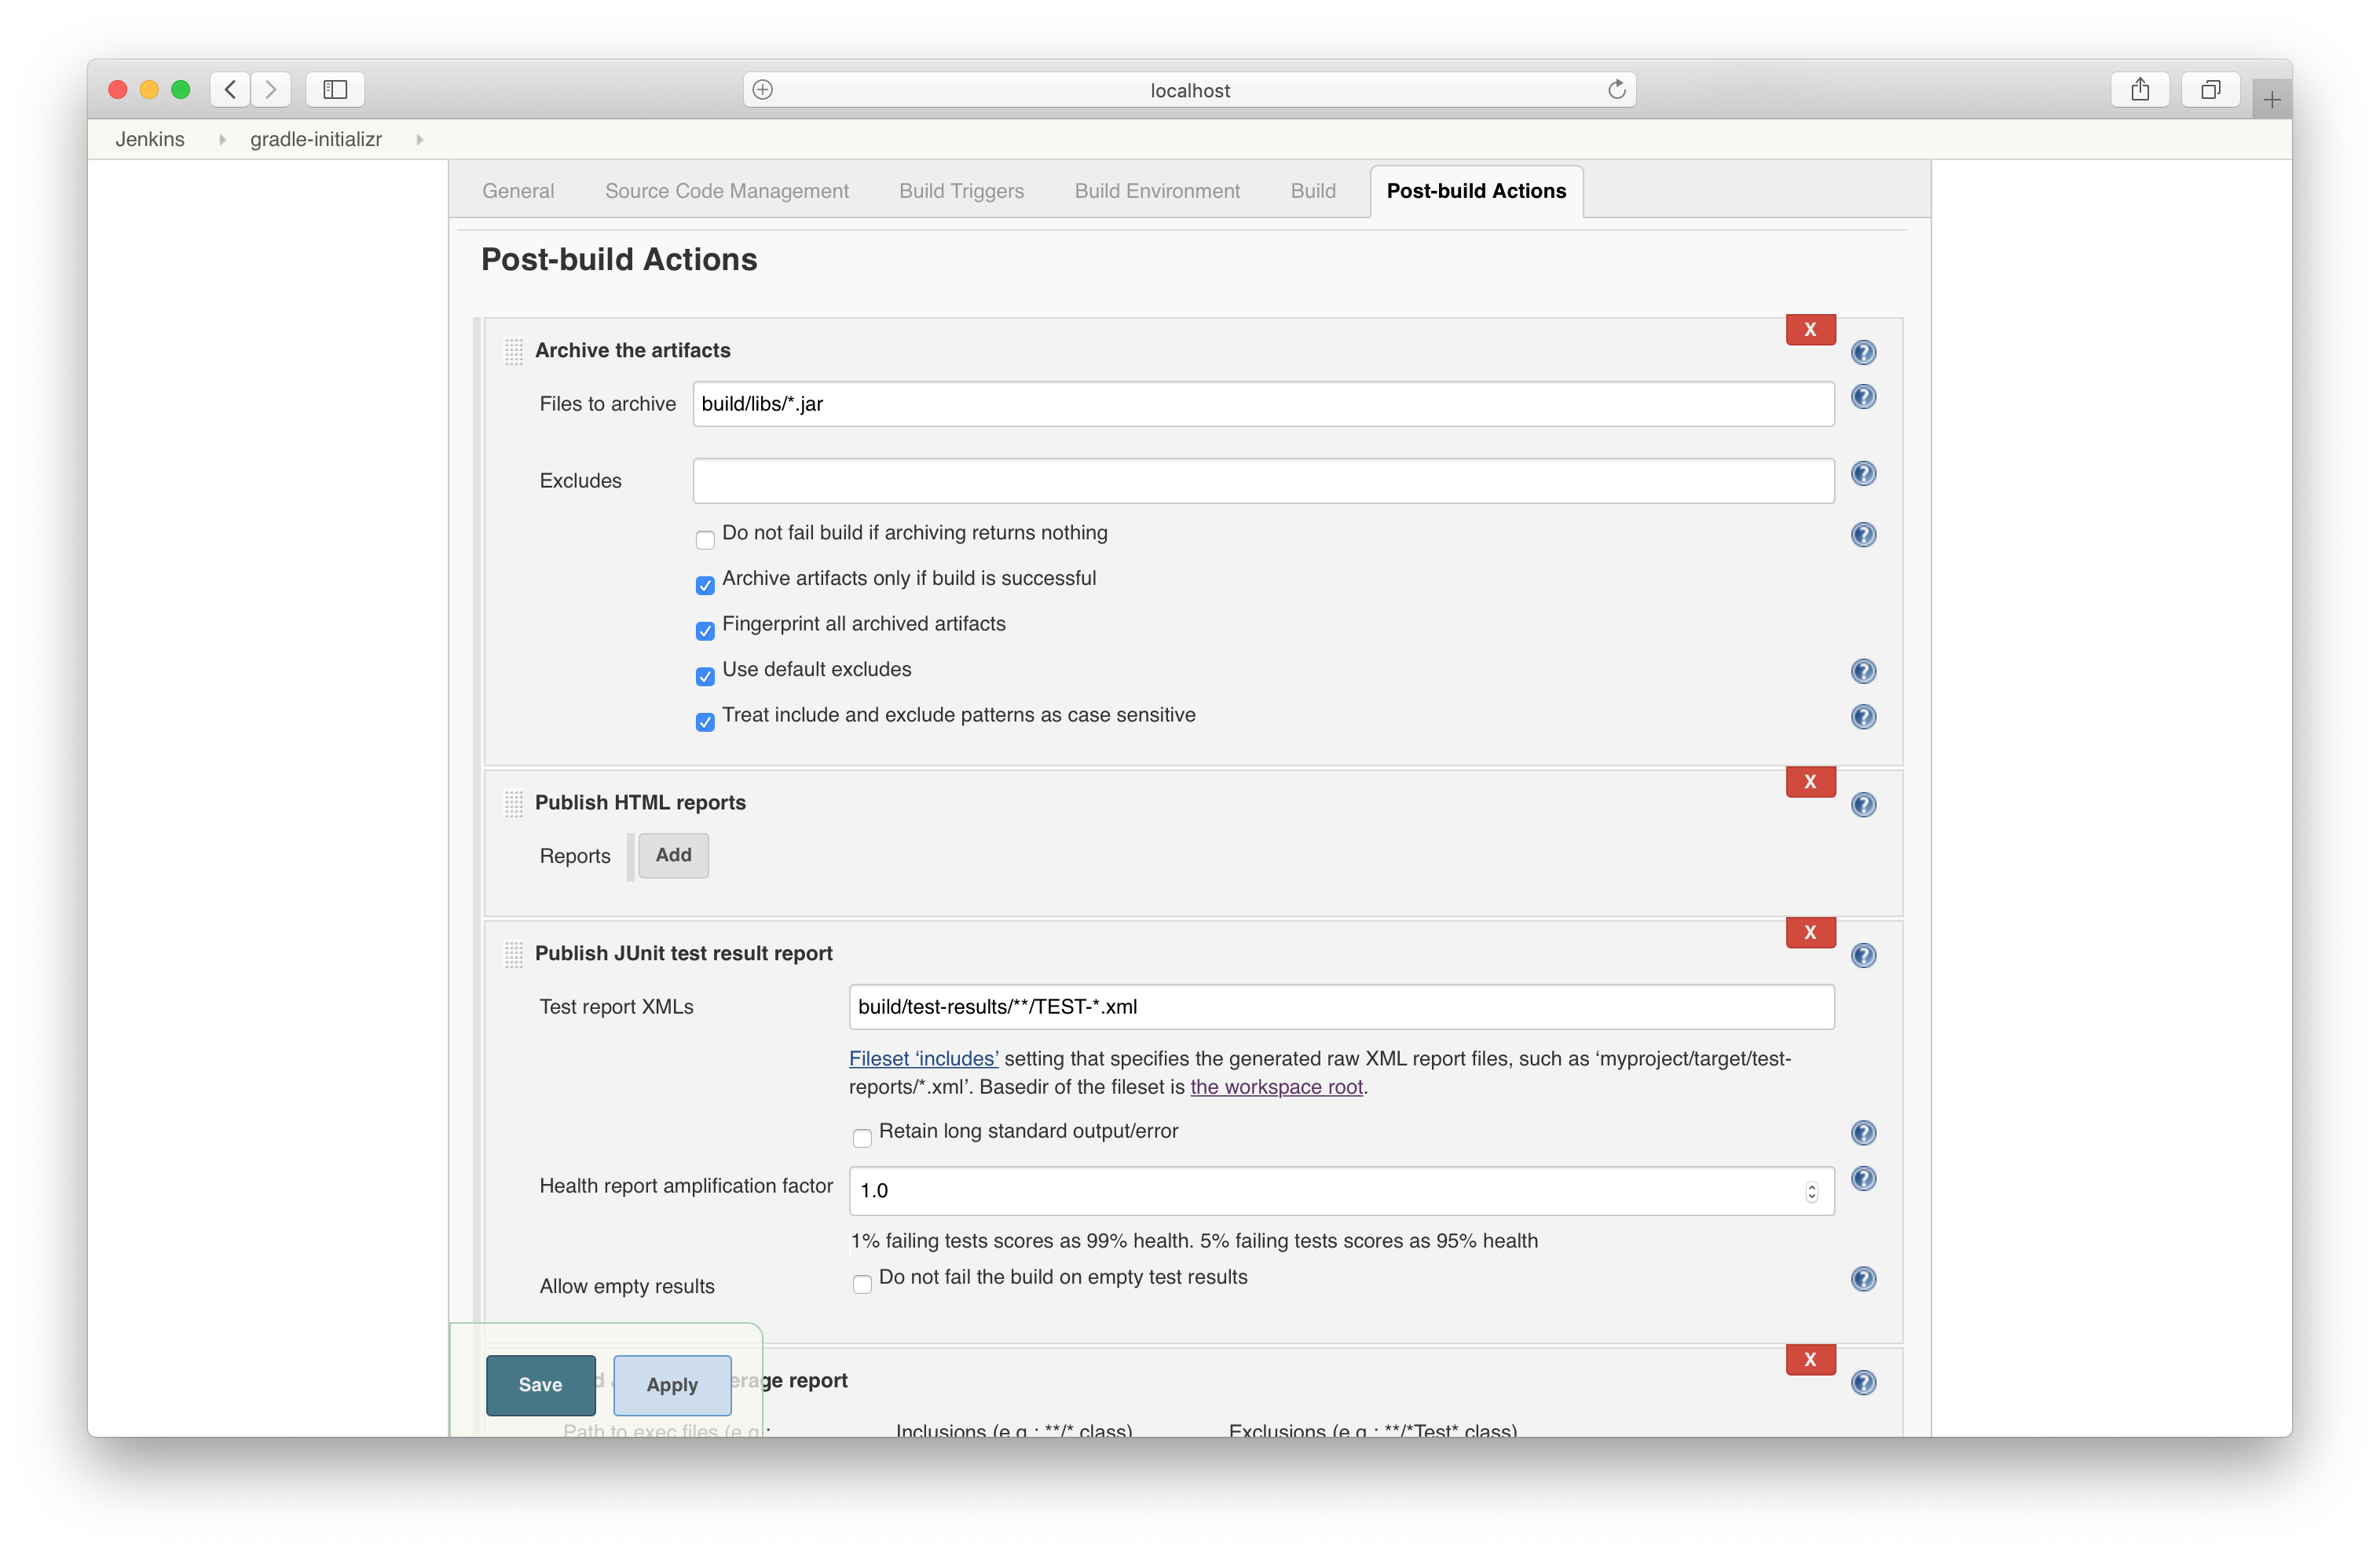Open help for Archive the artifacts section
Screen dimensions: 2380x1553
point(1863,352)
